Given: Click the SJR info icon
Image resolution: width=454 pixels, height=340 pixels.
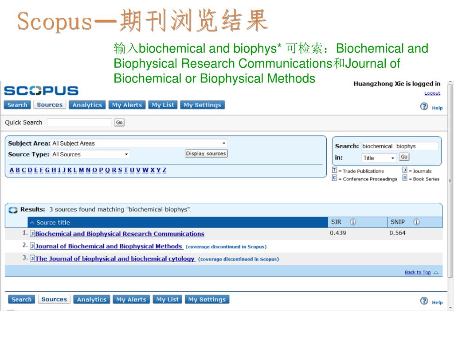Looking at the screenshot, I should pos(353,222).
